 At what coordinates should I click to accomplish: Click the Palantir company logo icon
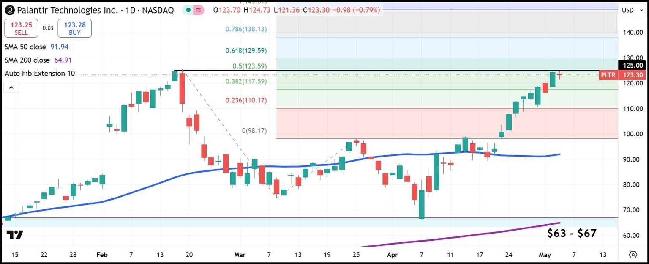[9, 10]
